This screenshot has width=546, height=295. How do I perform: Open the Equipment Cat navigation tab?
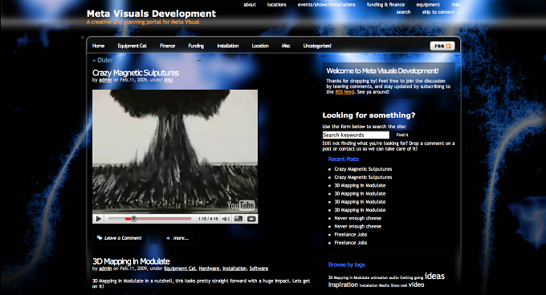pyautogui.click(x=132, y=46)
